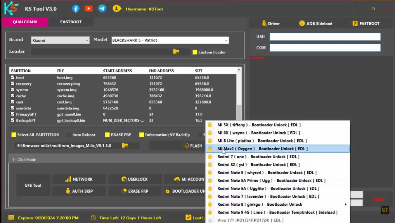The image size is (395, 223).
Task: Click the firmware path field
Action: [67, 146]
